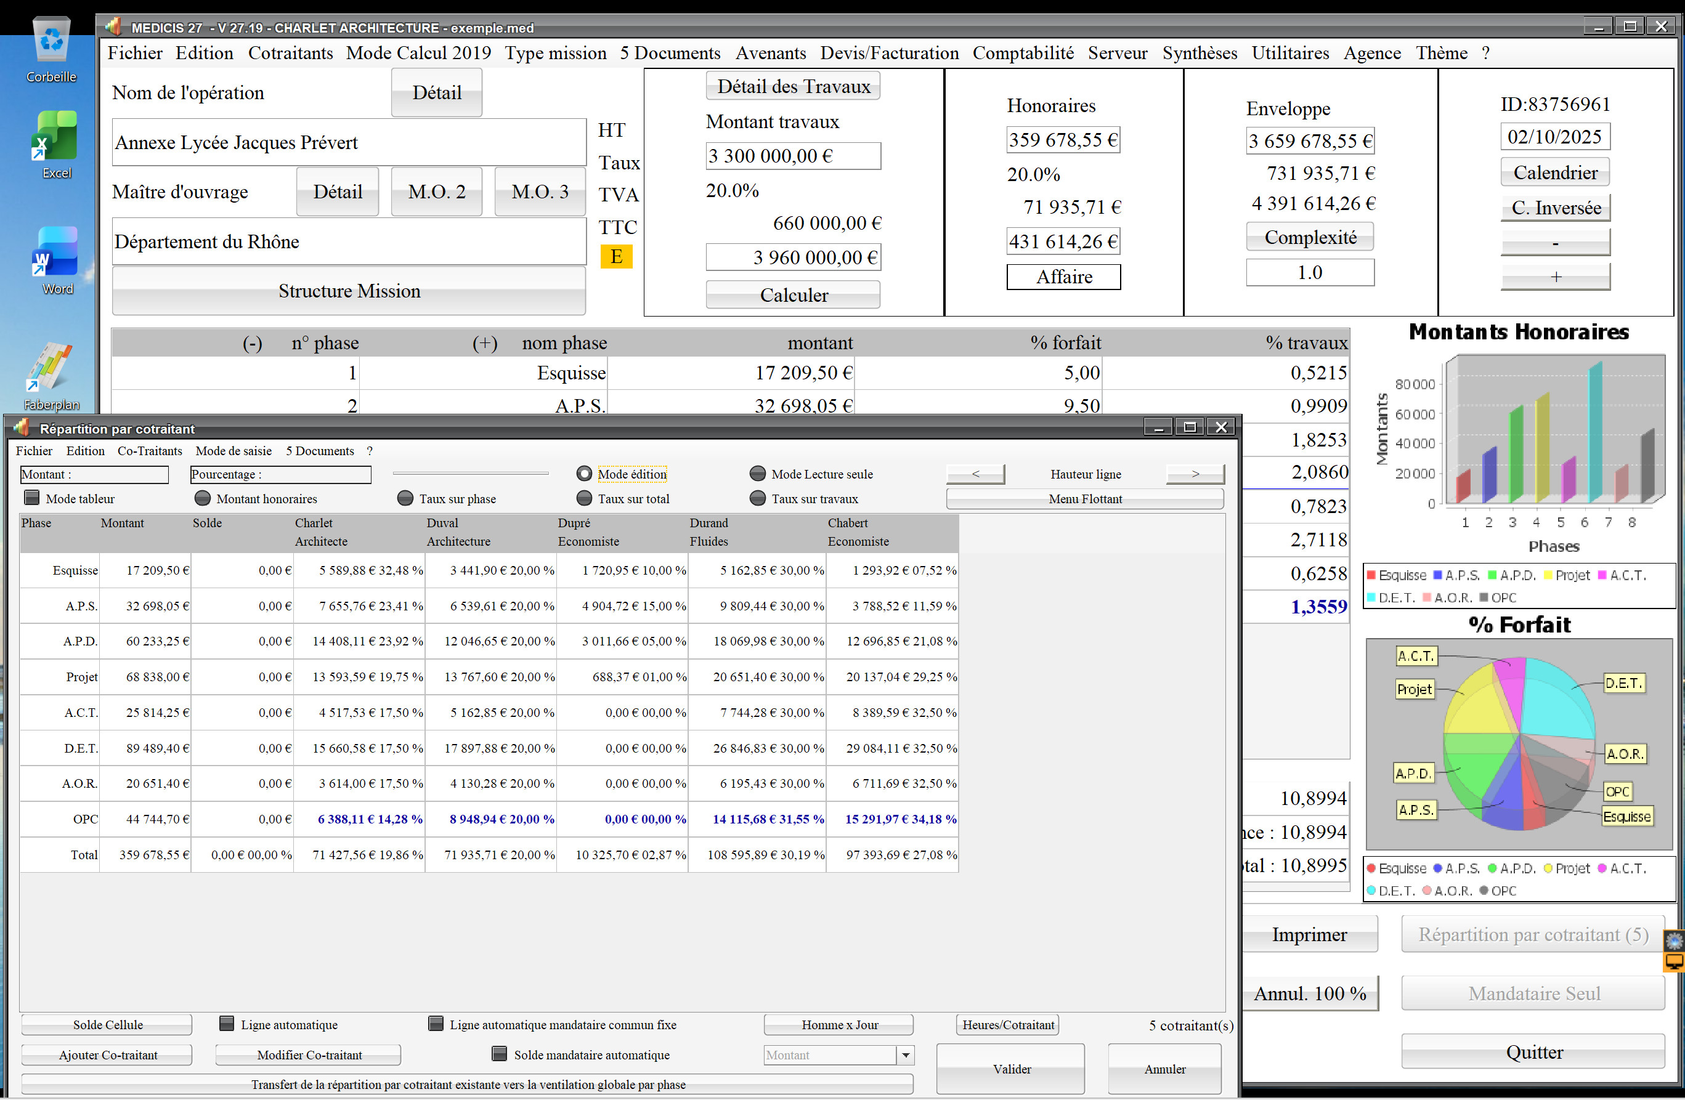Select Taux sur phase radio option
The image size is (1685, 1100).
coord(405,498)
